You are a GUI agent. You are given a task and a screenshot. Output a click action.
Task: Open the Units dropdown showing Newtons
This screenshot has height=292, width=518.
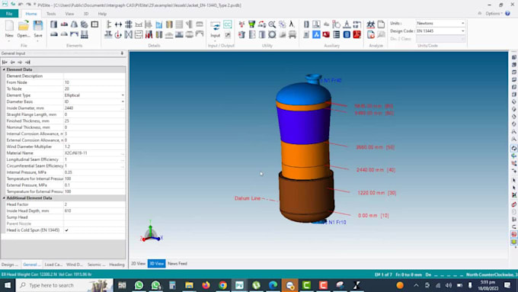[x=462, y=23]
